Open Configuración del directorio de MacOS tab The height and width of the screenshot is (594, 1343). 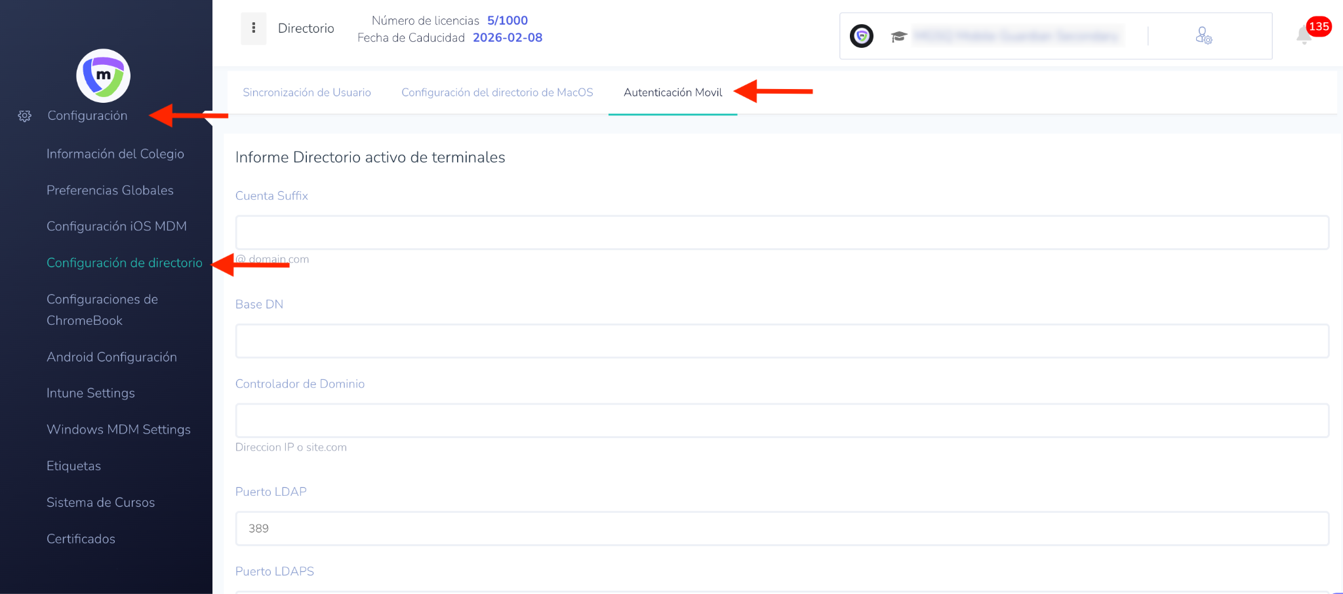(497, 92)
